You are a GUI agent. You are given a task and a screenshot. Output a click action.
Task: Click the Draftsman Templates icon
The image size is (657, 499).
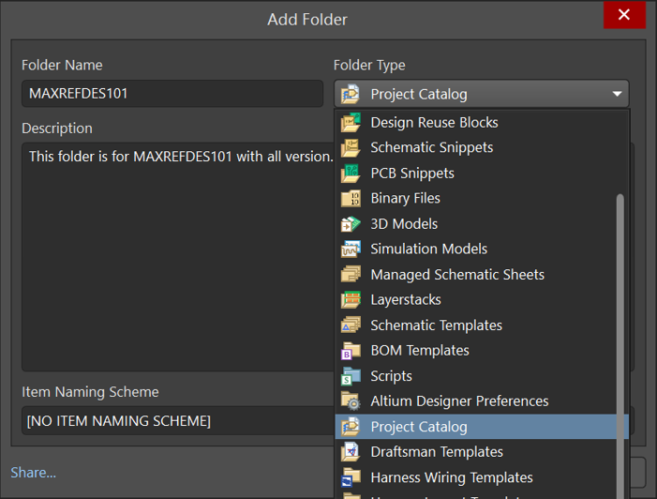(x=351, y=452)
